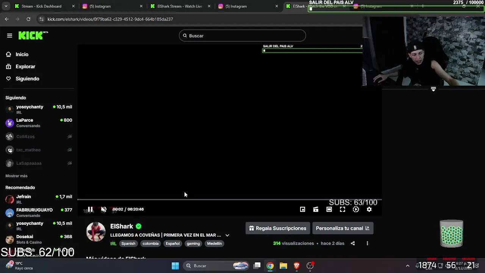Viewport: 485px width, 273px height.
Task: Click the ElShark channel name
Action: coord(122,226)
